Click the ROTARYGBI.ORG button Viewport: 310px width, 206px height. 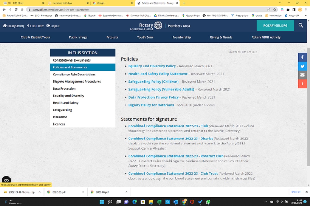tap(275, 25)
